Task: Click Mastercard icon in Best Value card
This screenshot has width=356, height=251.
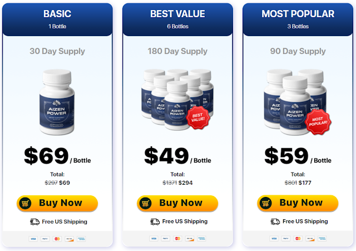Action: click(x=177, y=239)
